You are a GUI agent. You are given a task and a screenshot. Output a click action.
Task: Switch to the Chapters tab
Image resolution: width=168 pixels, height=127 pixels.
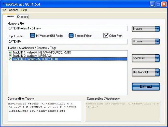(x=22, y=17)
